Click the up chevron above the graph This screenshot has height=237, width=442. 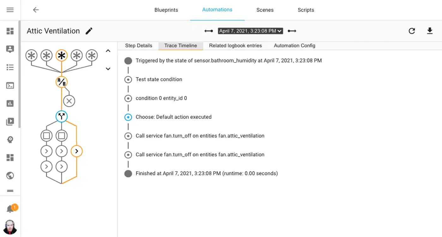pos(108,51)
